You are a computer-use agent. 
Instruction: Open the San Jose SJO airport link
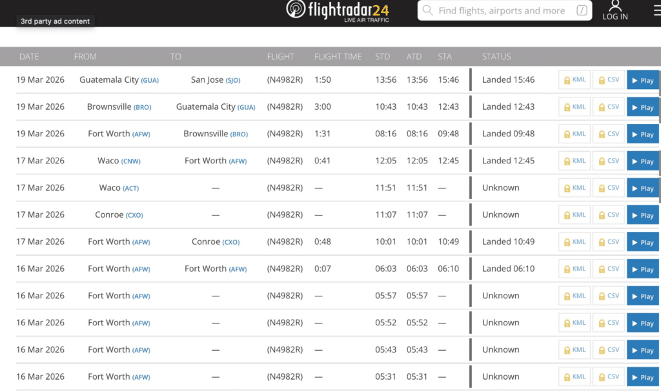[x=233, y=80]
